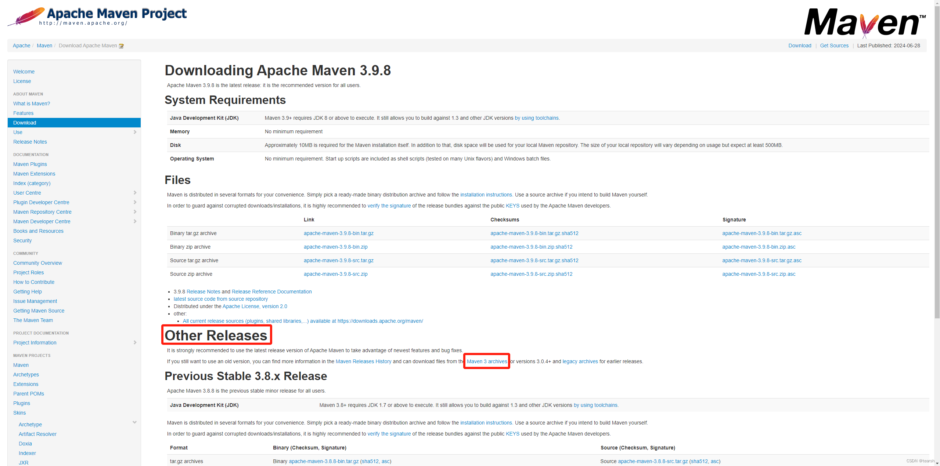Expand the Project Information section
The width and height of the screenshot is (940, 466).
point(135,342)
